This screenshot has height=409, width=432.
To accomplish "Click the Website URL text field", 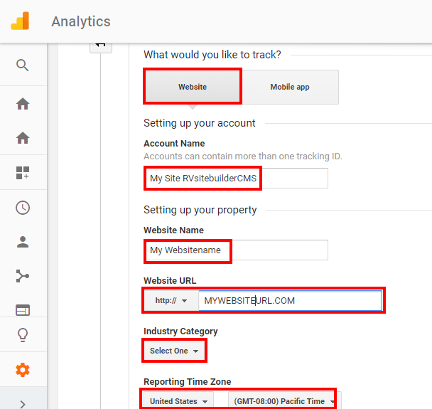I will click(x=290, y=300).
